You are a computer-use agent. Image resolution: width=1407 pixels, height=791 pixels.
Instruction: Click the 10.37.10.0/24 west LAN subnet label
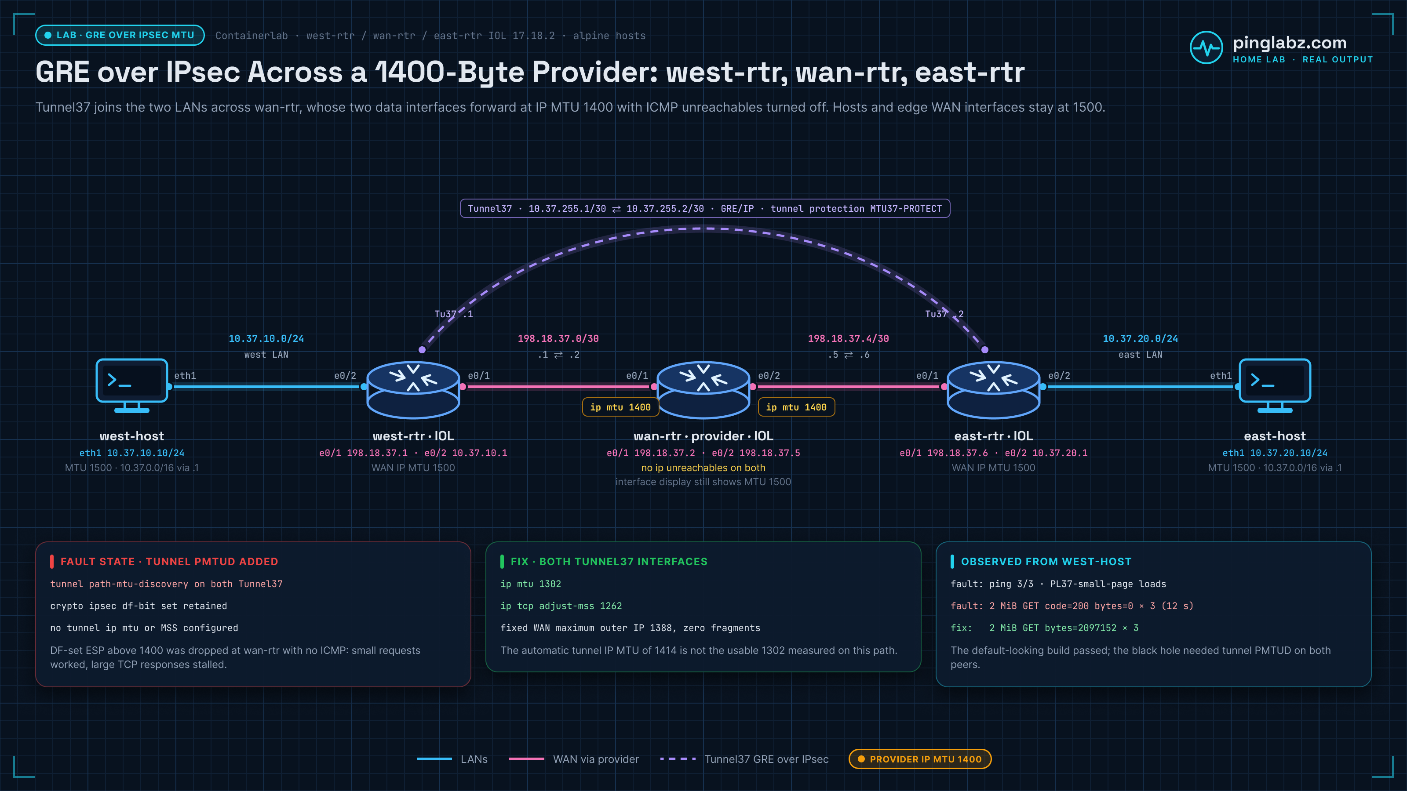[266, 338]
